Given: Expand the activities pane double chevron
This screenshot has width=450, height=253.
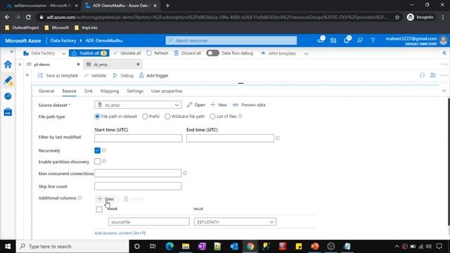Looking at the screenshot, I should [x=27, y=75].
